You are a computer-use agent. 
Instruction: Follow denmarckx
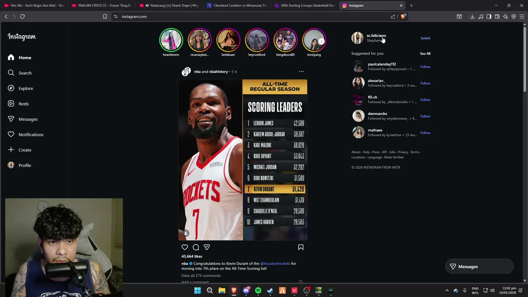click(425, 116)
